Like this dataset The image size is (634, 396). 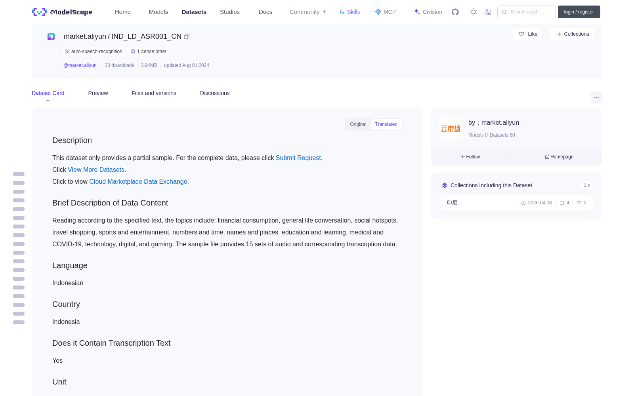[528, 34]
